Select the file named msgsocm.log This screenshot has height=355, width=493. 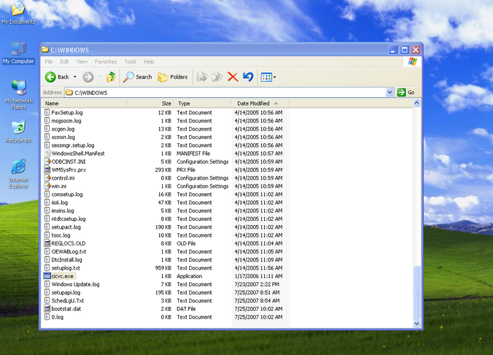point(67,121)
